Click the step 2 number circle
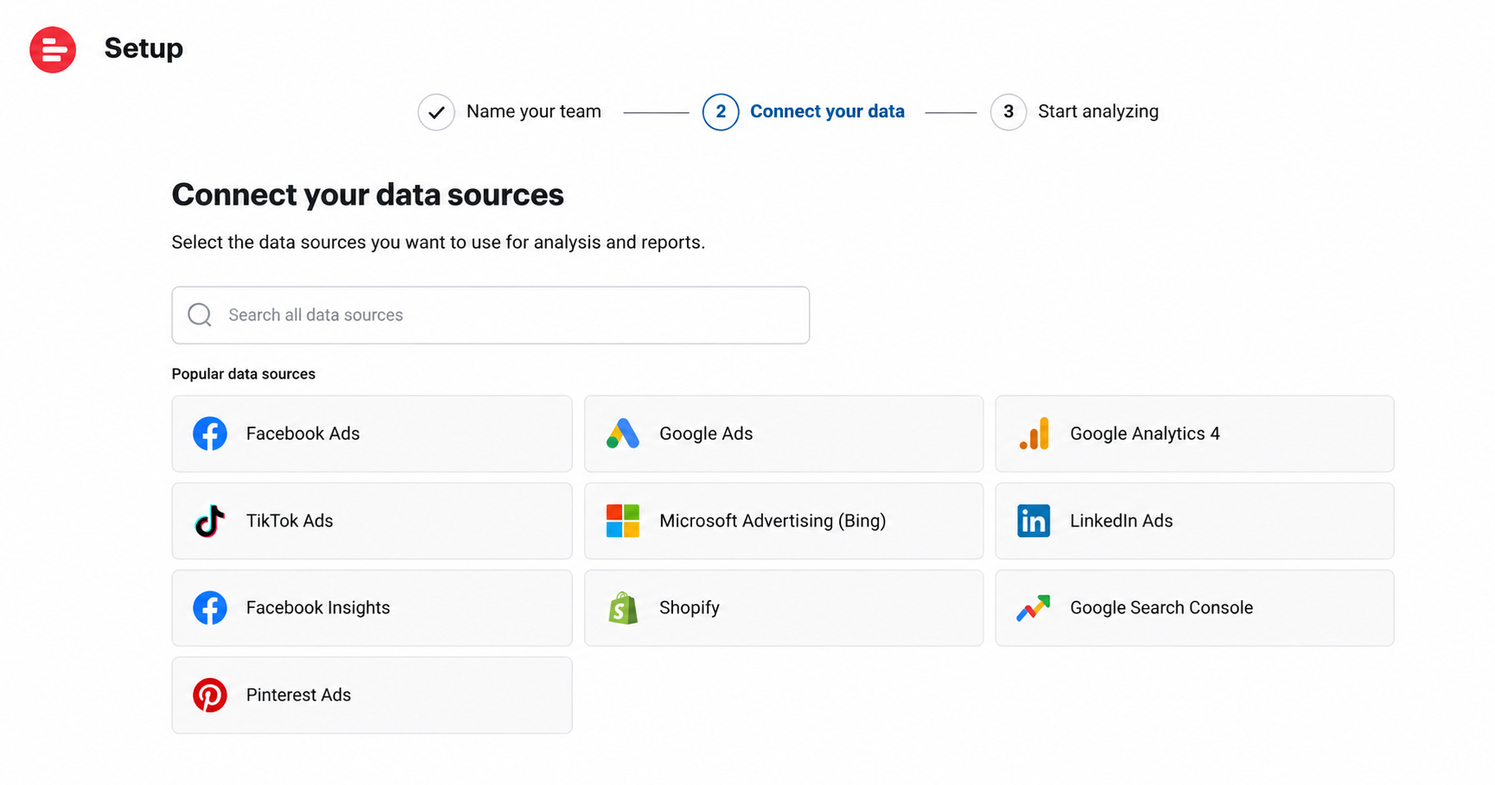The width and height of the screenshot is (1495, 785). (721, 112)
